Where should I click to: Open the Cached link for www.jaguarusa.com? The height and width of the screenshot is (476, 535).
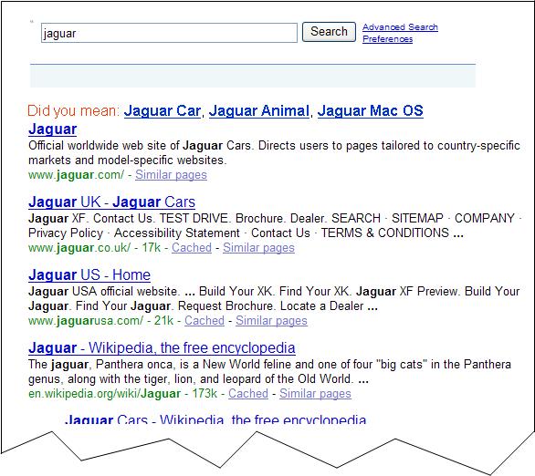coord(205,321)
